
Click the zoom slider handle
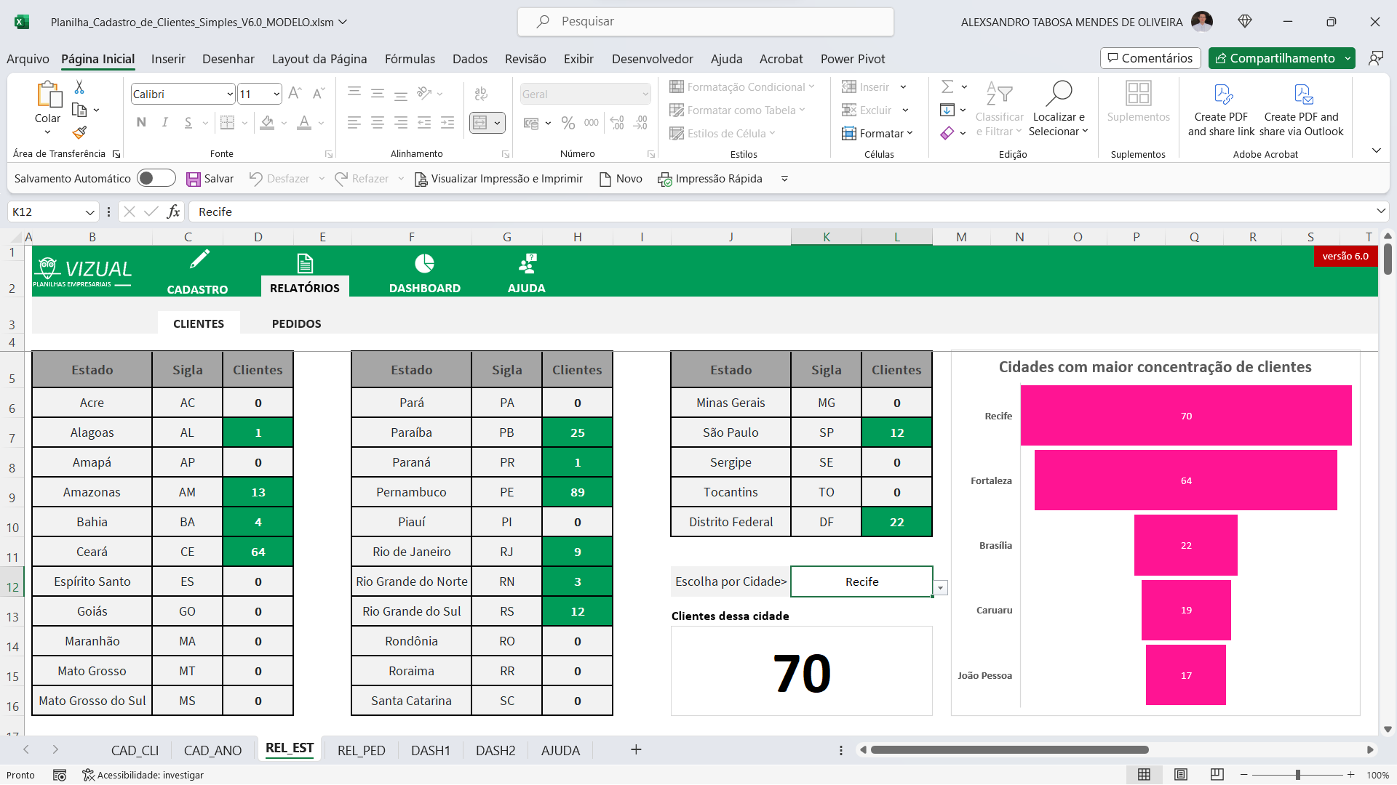(x=1297, y=775)
